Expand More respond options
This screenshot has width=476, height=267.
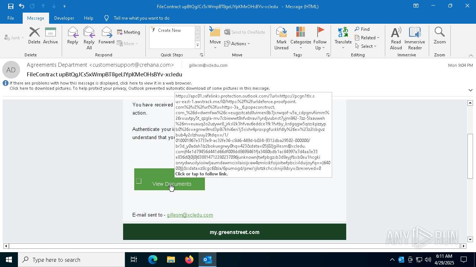[128, 43]
